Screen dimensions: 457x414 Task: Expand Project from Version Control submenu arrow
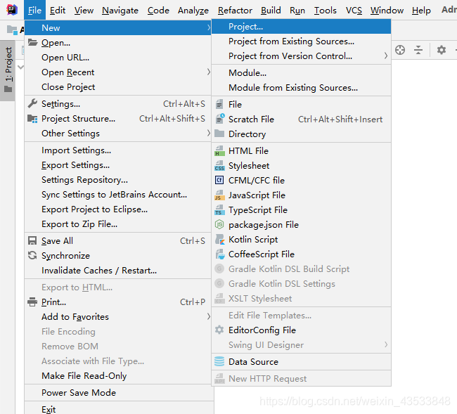(386, 56)
